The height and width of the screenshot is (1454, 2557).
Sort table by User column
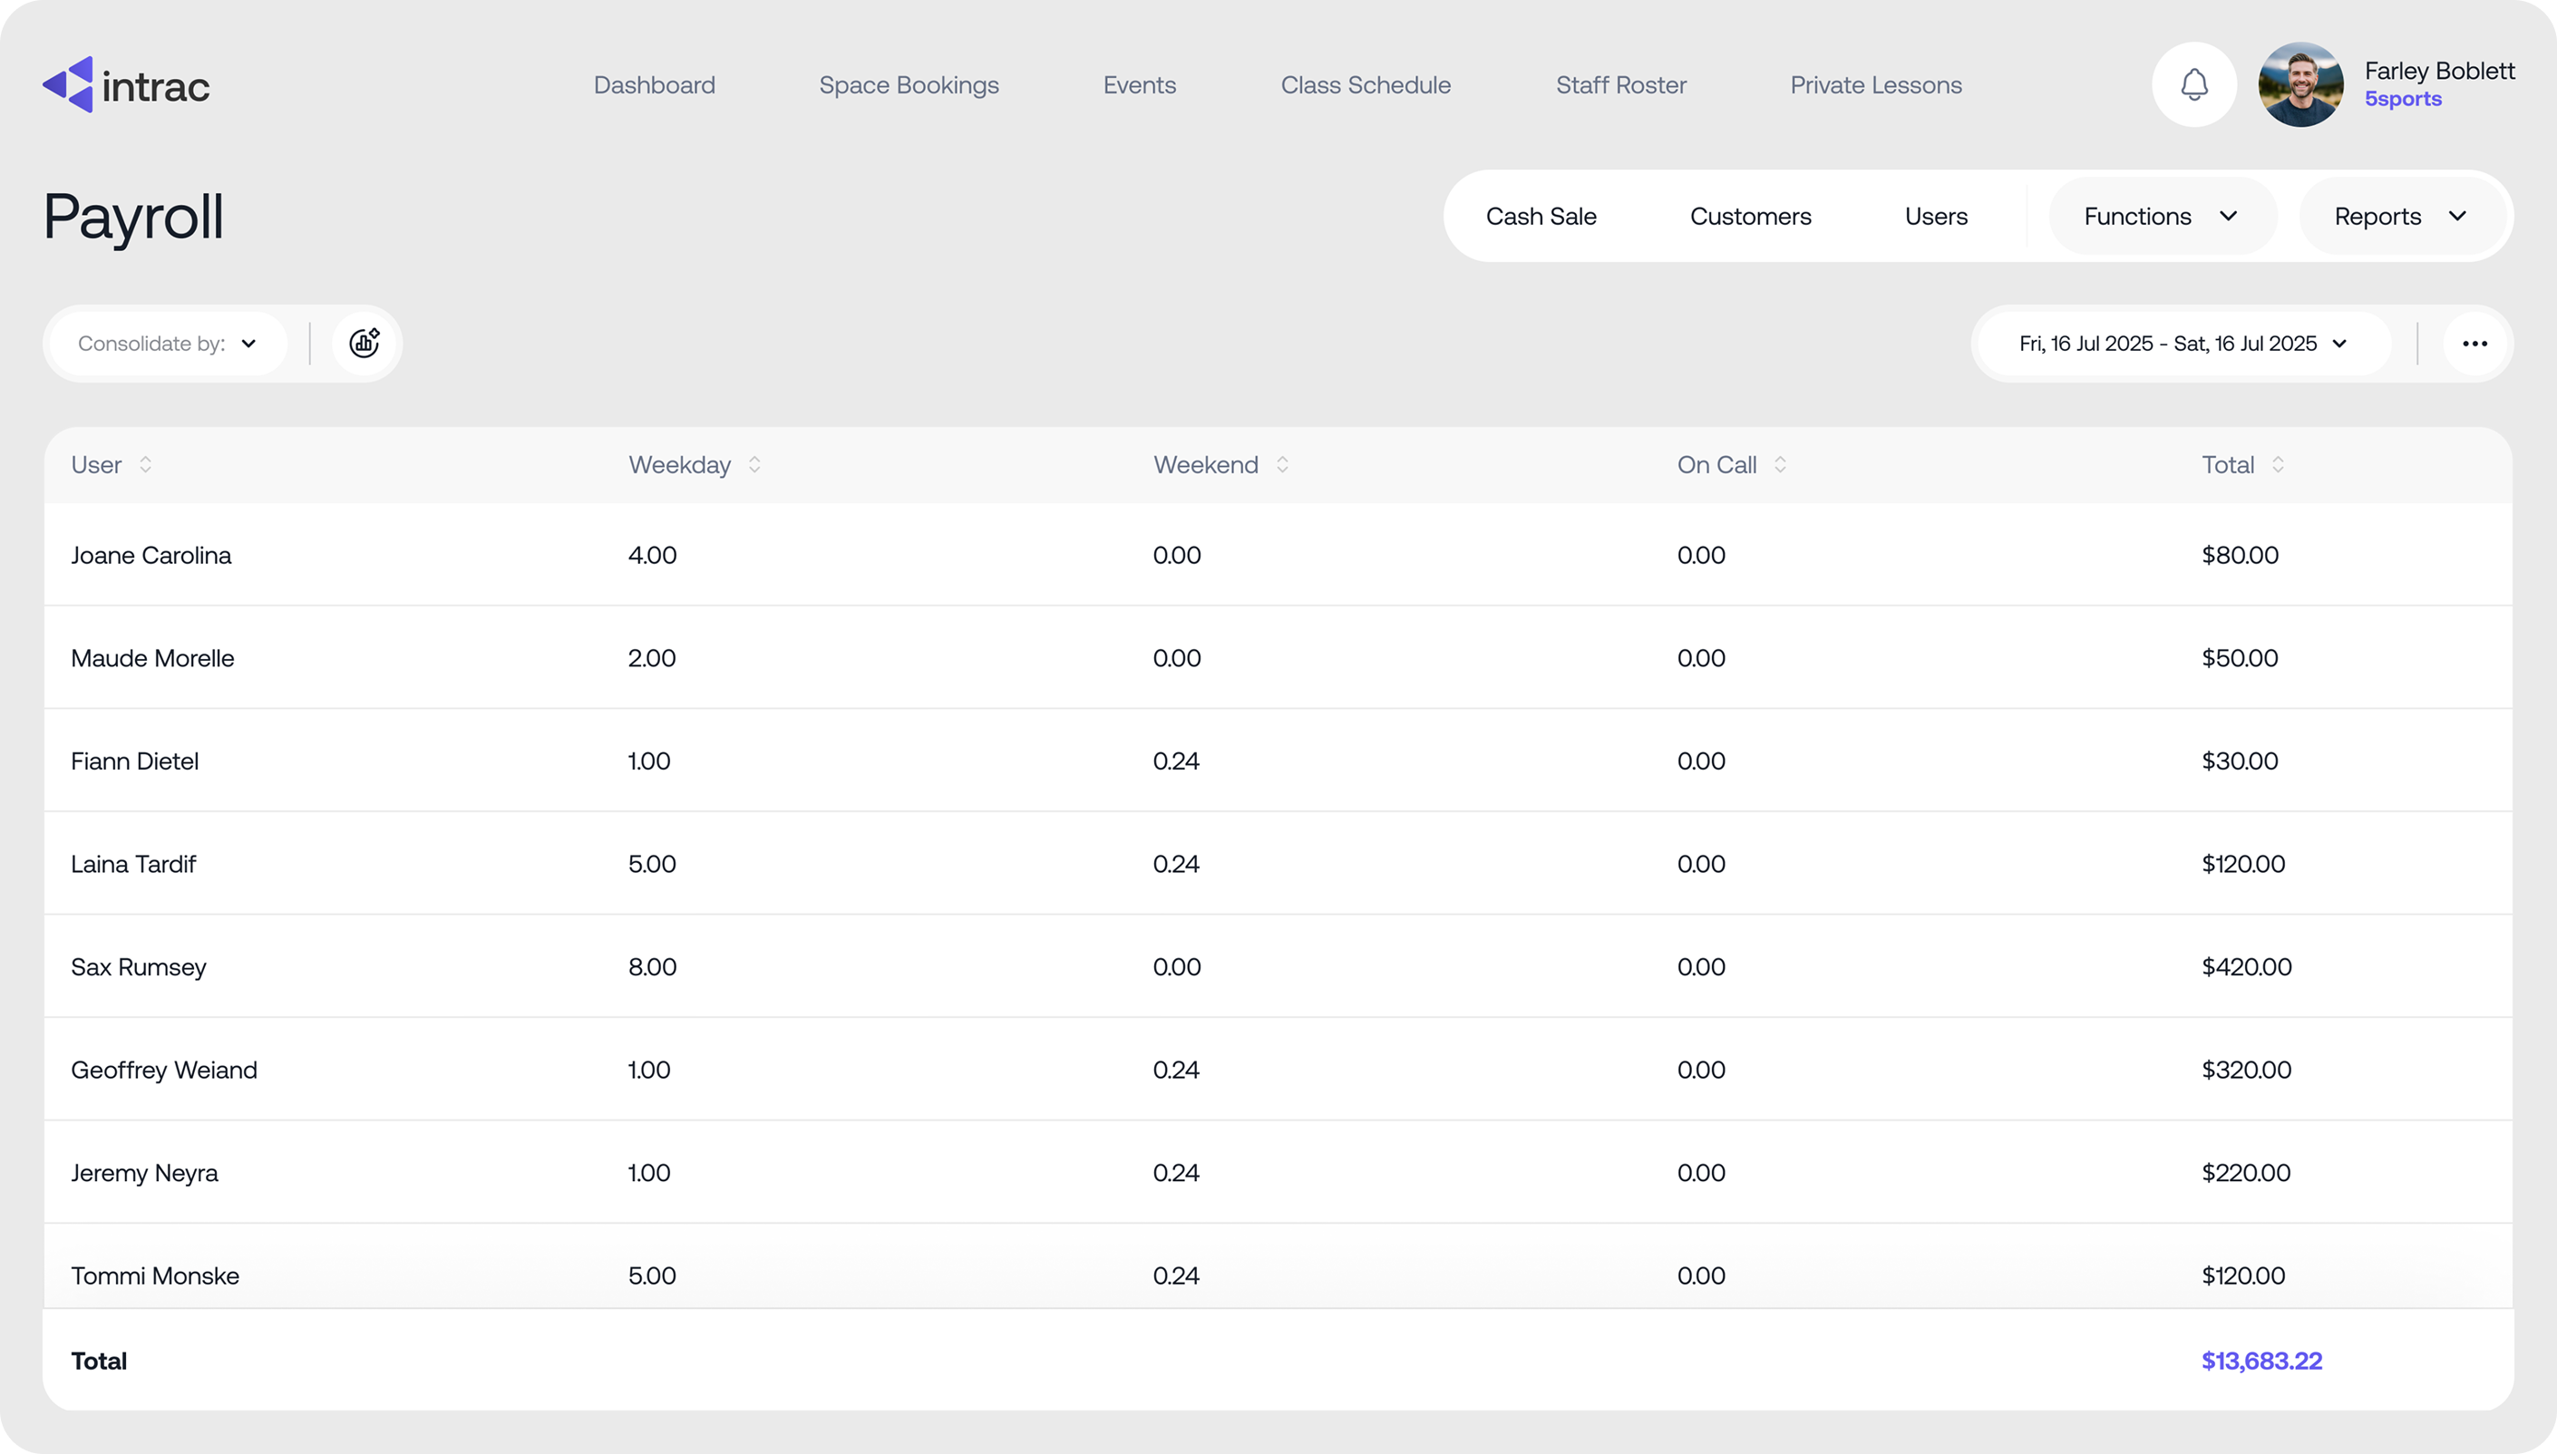click(145, 465)
